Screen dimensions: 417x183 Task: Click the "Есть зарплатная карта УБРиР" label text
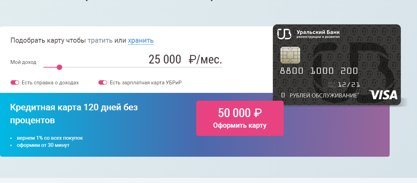click(146, 83)
